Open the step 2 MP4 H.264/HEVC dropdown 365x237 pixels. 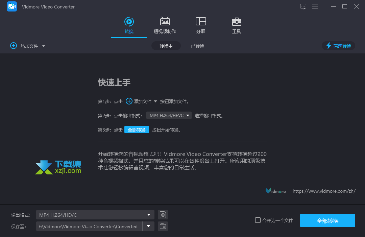tap(169, 116)
